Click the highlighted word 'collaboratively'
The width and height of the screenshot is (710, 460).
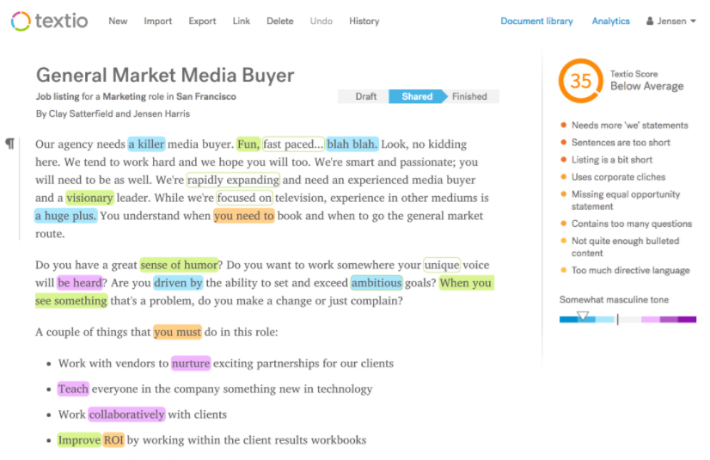coord(127,414)
